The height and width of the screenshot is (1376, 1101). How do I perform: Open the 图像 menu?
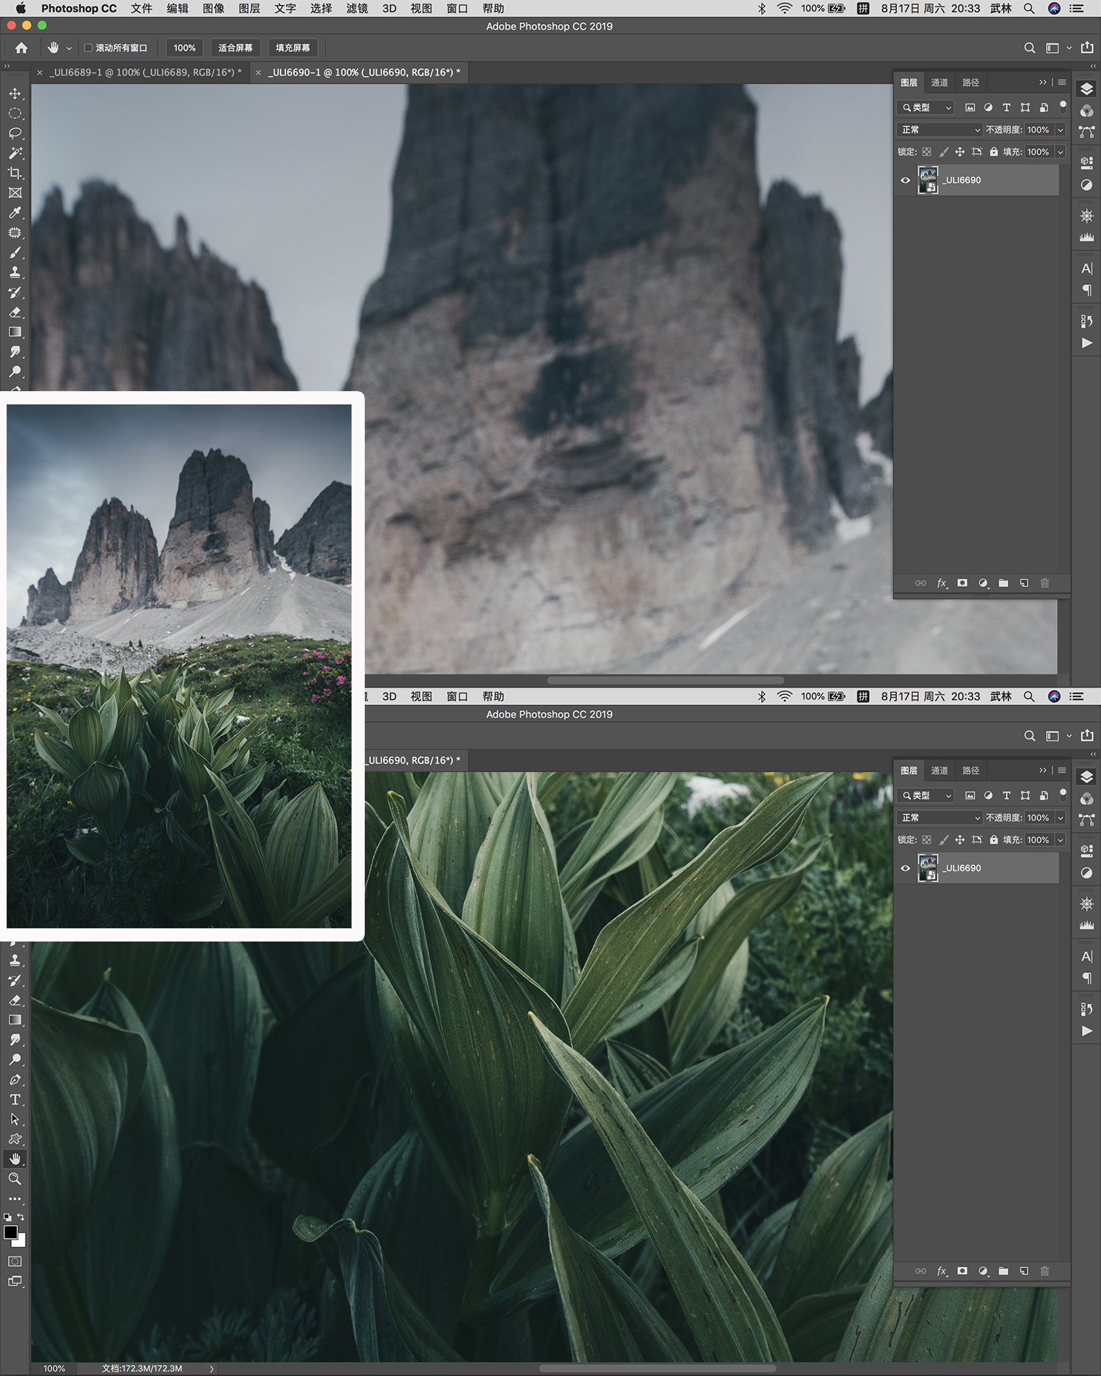pos(214,8)
